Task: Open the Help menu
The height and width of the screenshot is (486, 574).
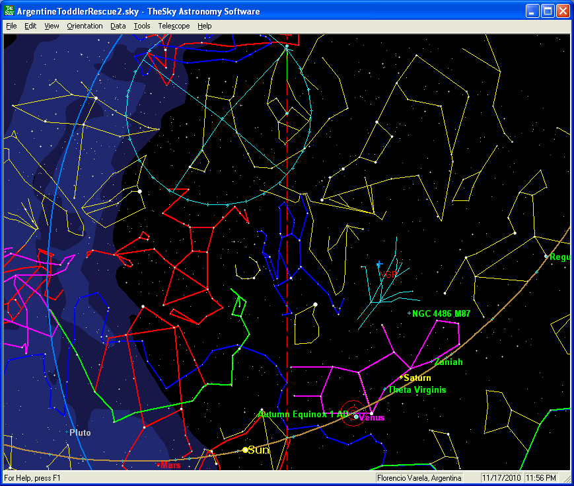Action: (x=205, y=26)
